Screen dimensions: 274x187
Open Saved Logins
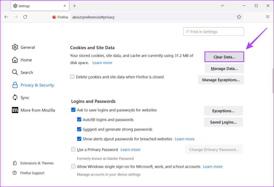(x=223, y=122)
